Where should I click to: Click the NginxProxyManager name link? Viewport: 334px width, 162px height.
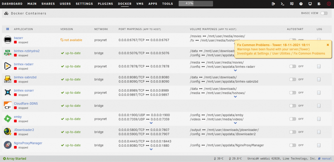point(28,143)
